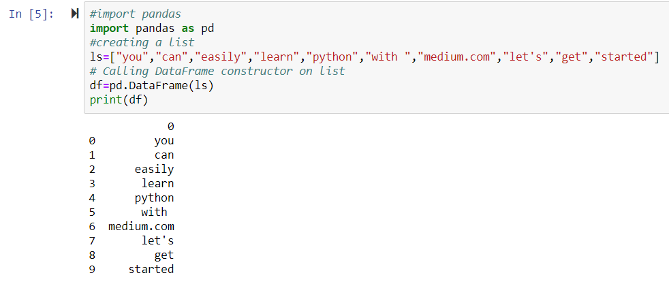Screen dimensions: 669x286
Task: Click the 'import pandas as pd' line
Action: tap(152, 28)
